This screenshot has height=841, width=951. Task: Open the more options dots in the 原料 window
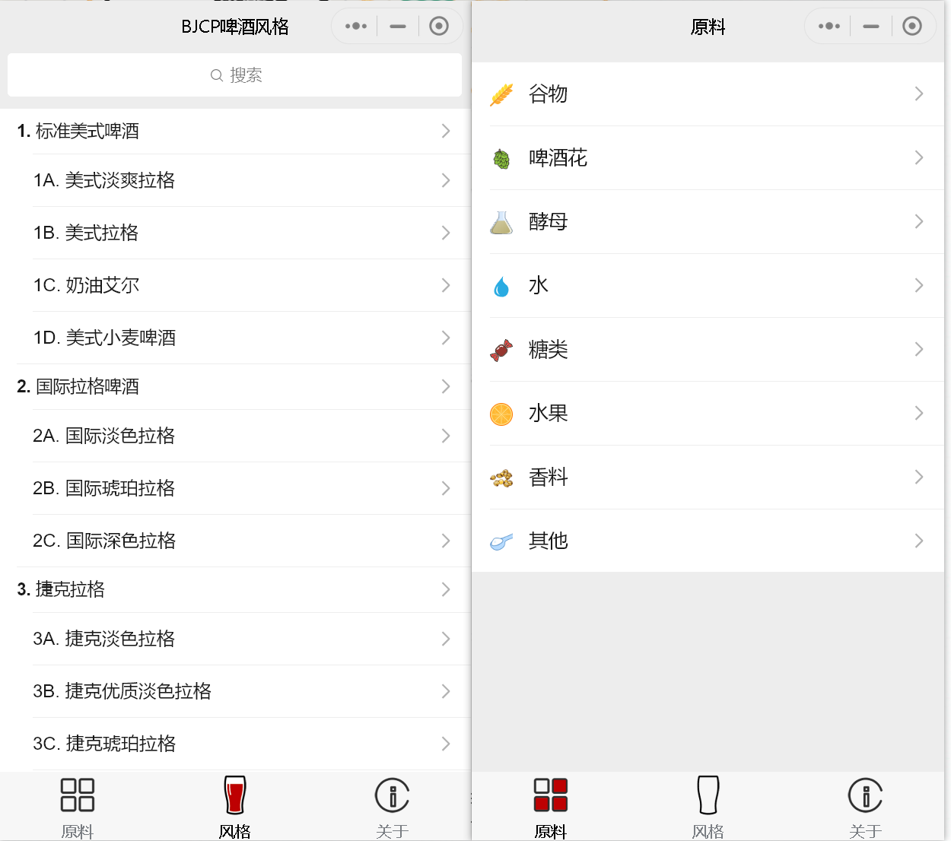[829, 27]
